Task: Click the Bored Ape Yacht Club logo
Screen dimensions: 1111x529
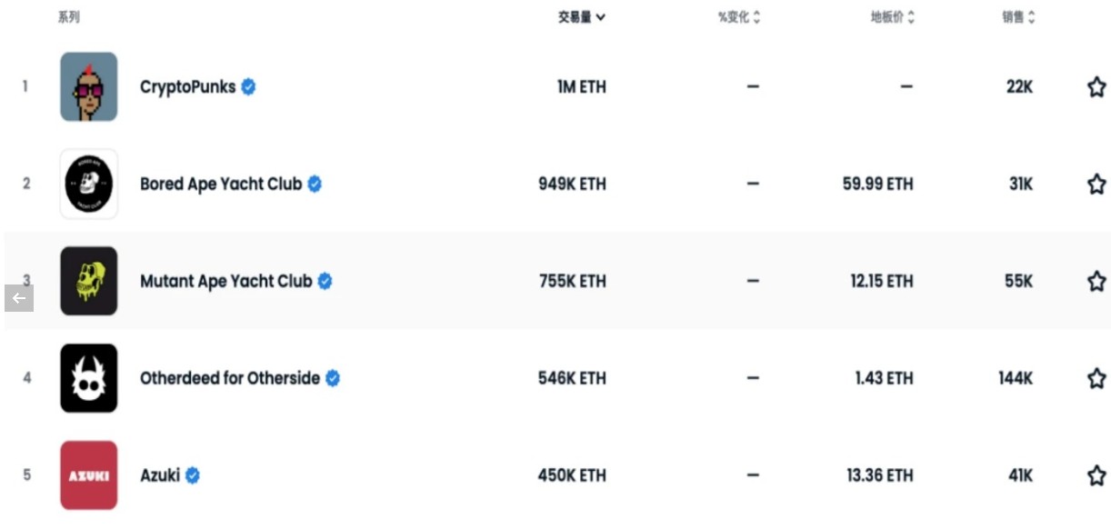Action: pos(89,185)
